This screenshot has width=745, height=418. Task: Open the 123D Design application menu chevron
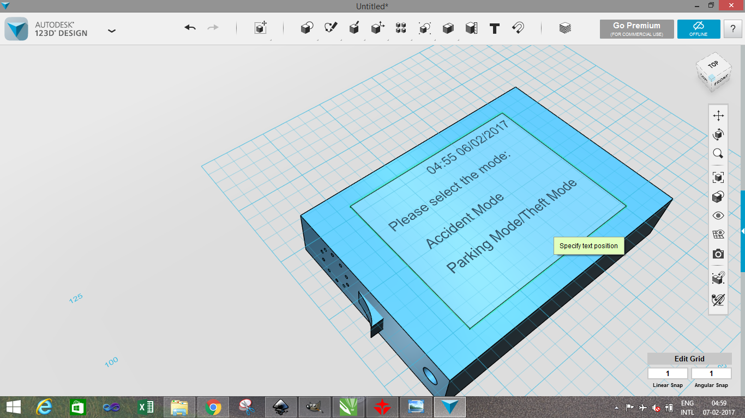[x=112, y=31]
